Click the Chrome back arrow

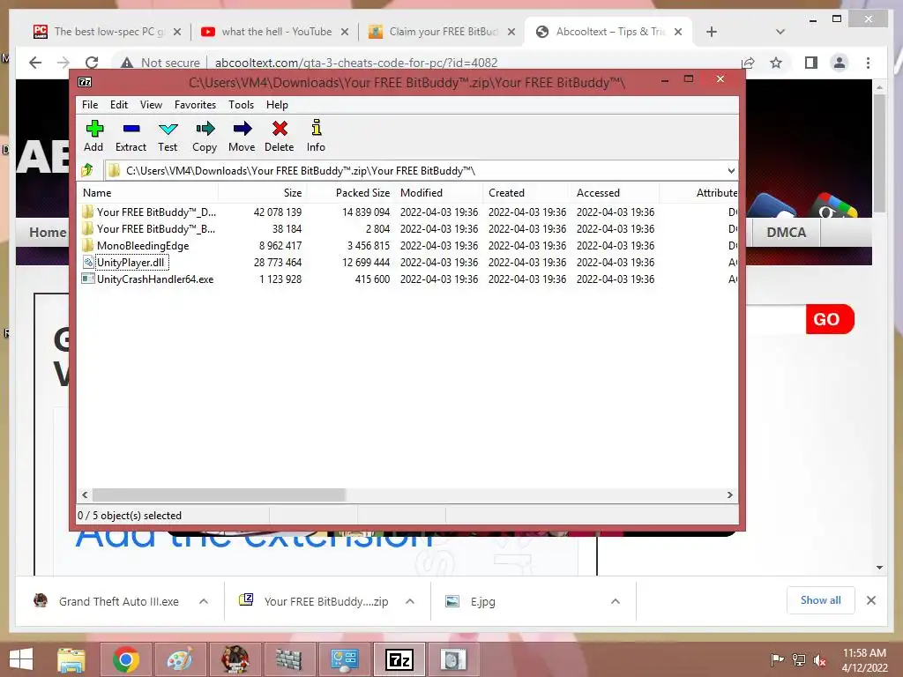tap(35, 63)
